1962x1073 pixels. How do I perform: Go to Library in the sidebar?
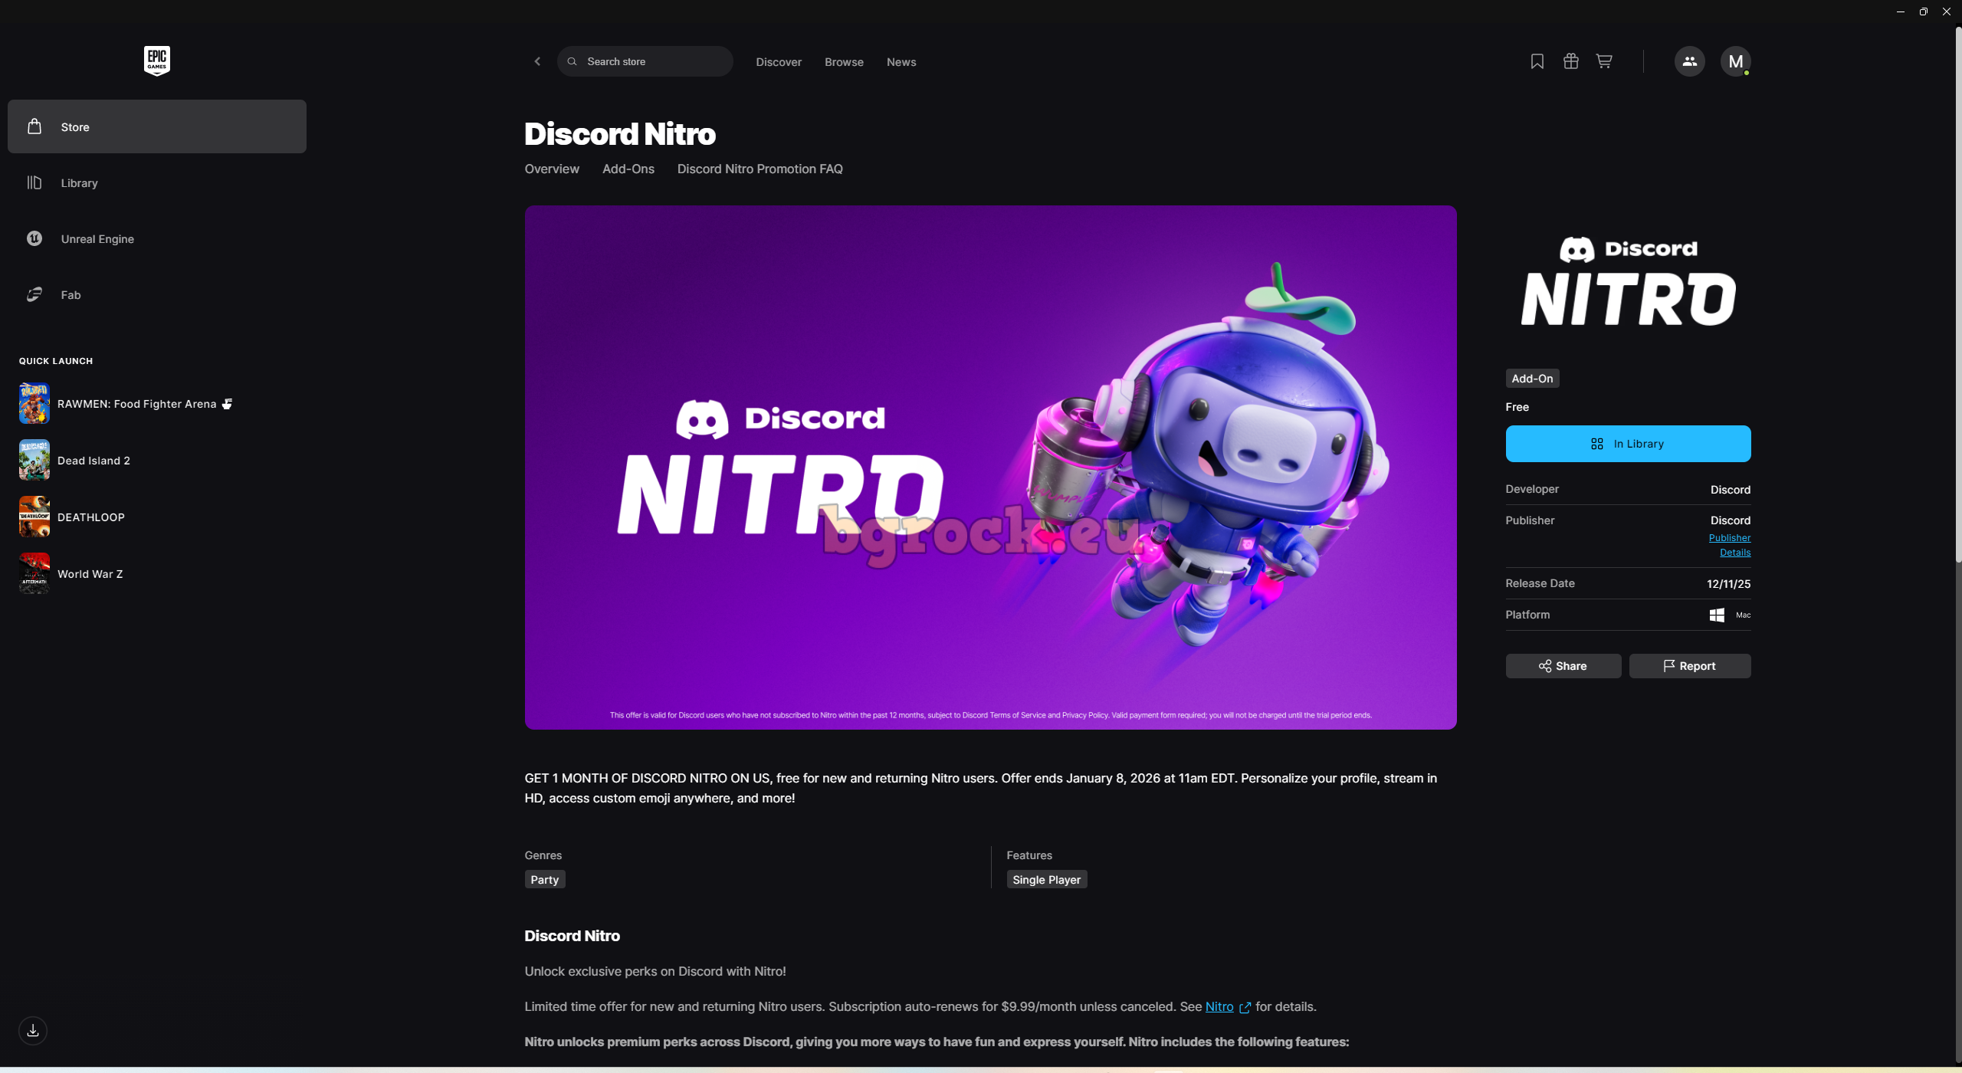[x=79, y=183]
